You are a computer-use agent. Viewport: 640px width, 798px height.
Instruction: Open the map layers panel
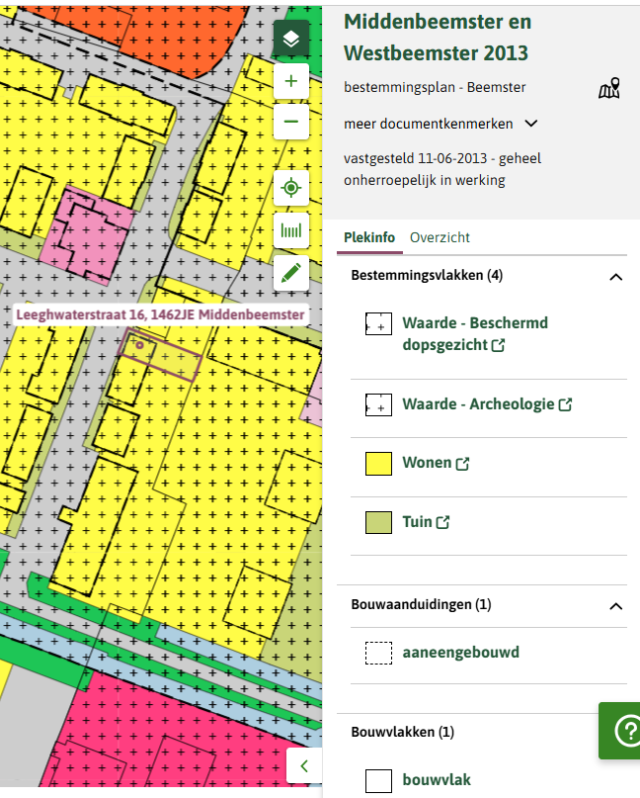click(x=290, y=40)
